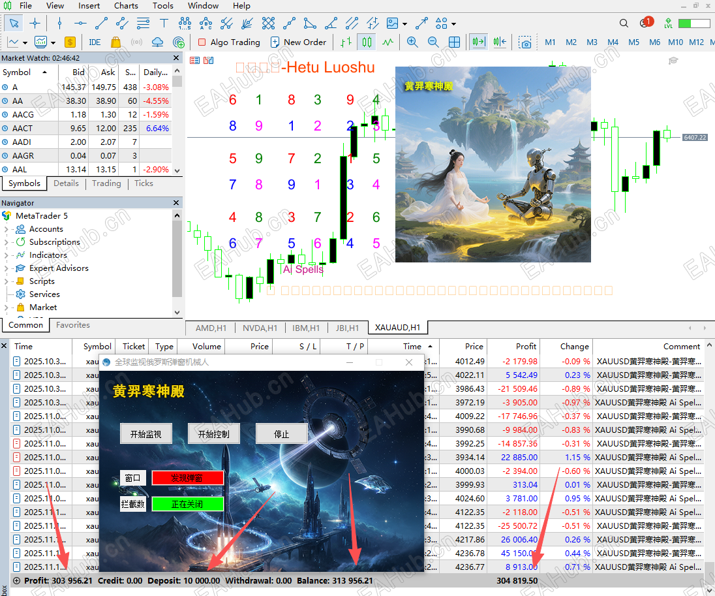Switch to the NVDA,H1 chart tab
Image resolution: width=715 pixels, height=596 pixels.
(x=260, y=328)
